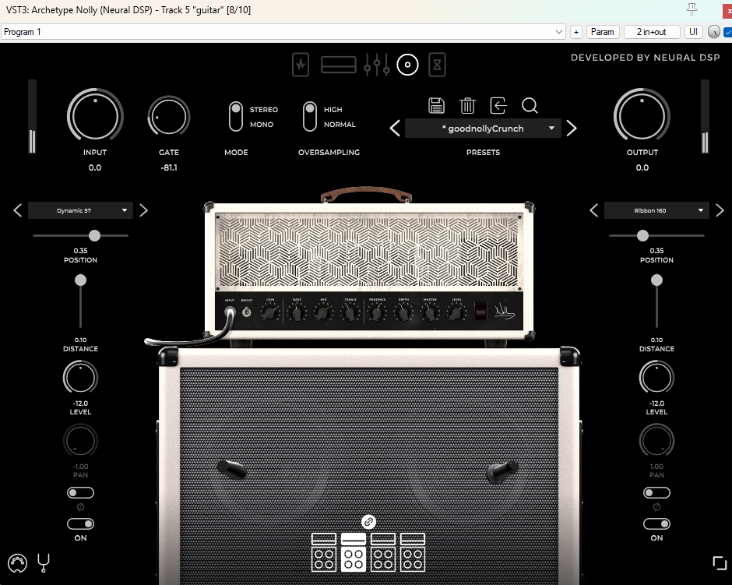Image resolution: width=732 pixels, height=585 pixels.
Task: Select previous right microphone before Ribbon 160
Action: [x=594, y=210]
